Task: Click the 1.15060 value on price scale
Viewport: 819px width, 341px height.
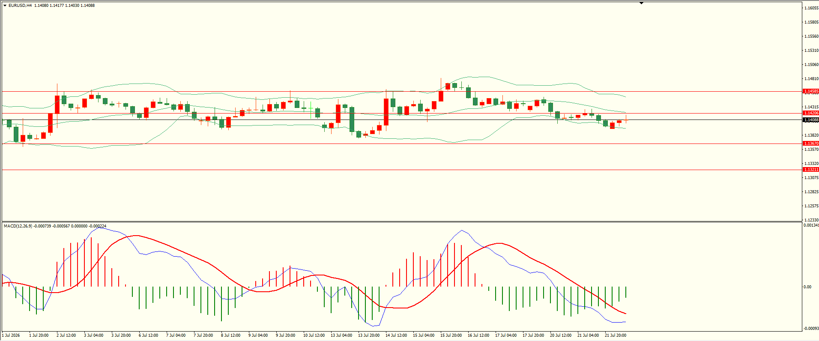Action: [x=811, y=65]
